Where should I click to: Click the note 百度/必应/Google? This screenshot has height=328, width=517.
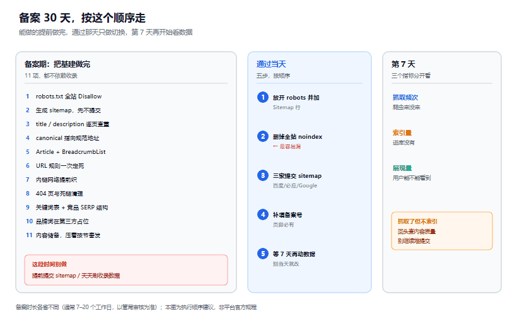(x=295, y=185)
